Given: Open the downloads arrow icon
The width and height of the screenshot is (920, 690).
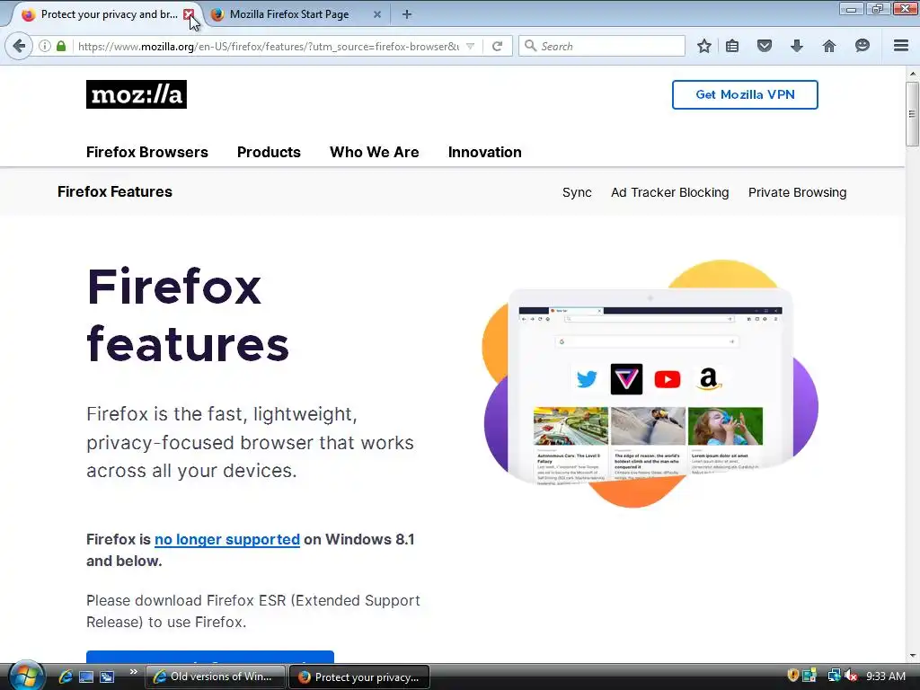Looking at the screenshot, I should [796, 46].
